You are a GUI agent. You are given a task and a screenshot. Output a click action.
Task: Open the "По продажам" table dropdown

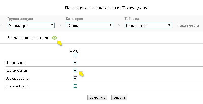point(148,25)
